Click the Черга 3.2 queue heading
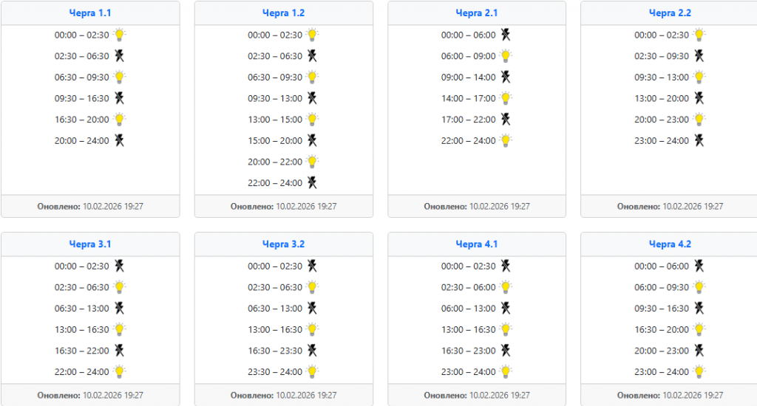 tap(284, 244)
